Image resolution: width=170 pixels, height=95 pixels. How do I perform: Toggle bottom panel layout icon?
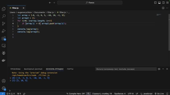tap(159, 3)
